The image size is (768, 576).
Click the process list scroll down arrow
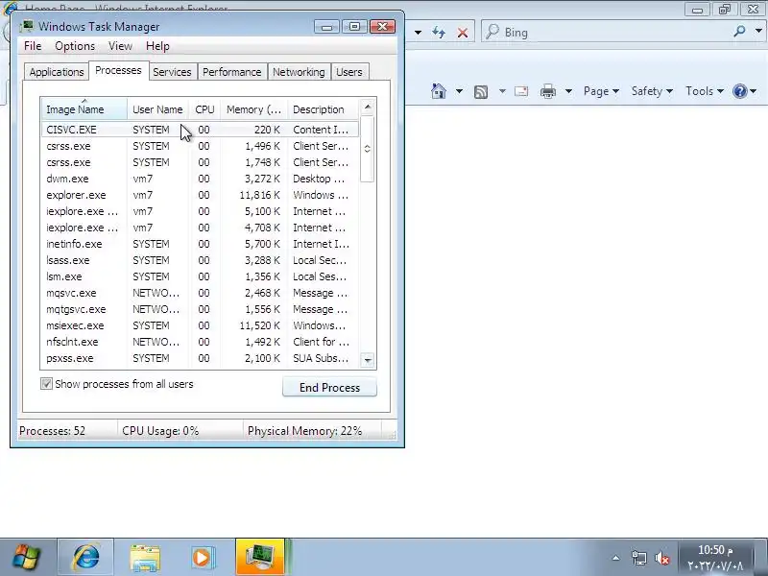pyautogui.click(x=368, y=361)
